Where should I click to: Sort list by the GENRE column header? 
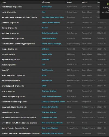coord(85,2)
